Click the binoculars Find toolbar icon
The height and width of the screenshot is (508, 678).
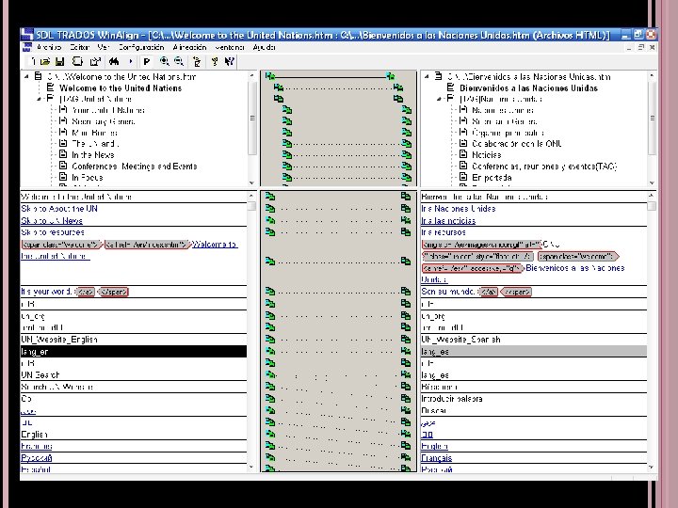(x=114, y=62)
